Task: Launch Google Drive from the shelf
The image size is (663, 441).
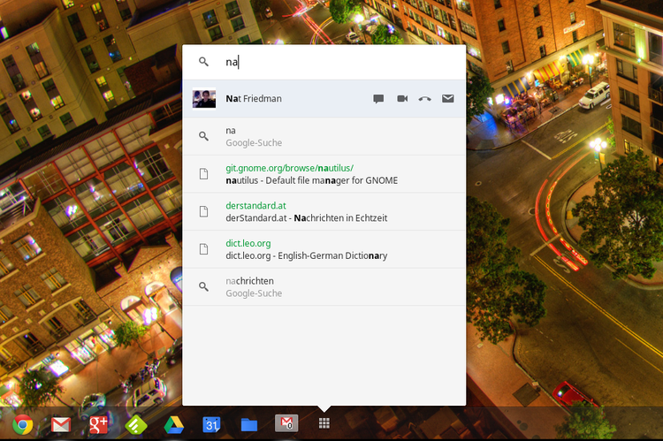Action: click(174, 424)
